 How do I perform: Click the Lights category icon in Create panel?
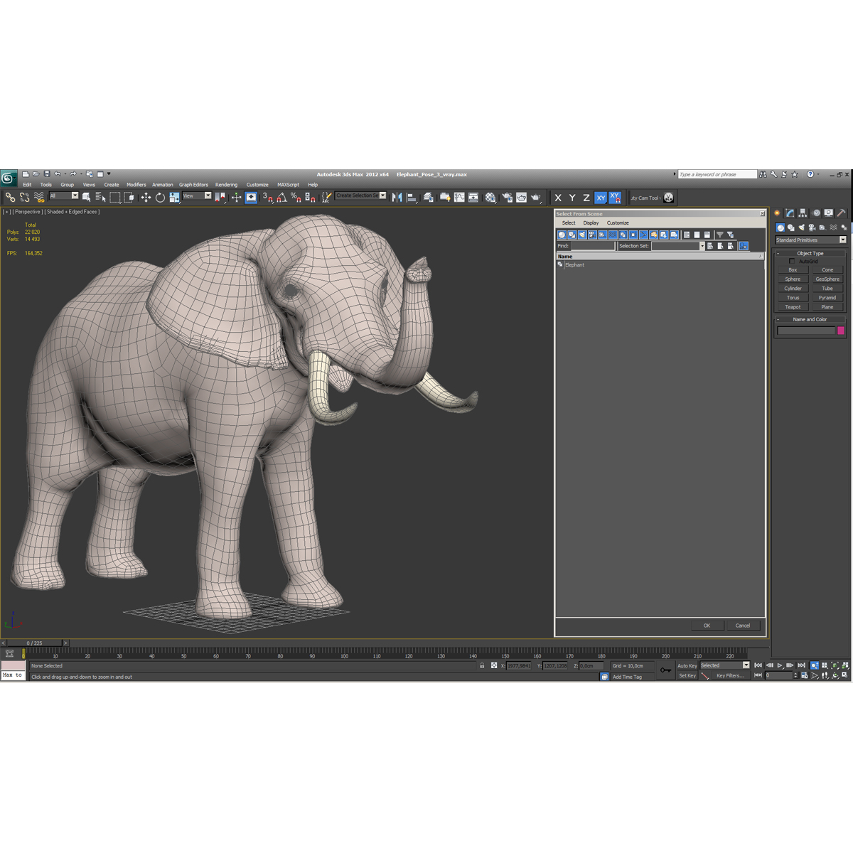802,227
